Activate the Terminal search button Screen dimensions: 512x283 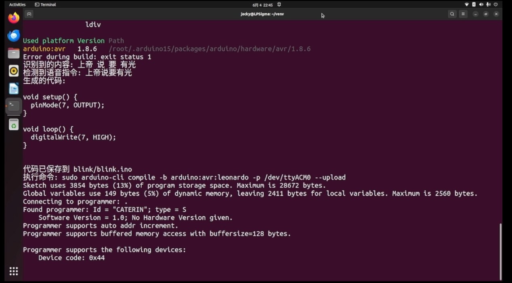[x=452, y=14]
